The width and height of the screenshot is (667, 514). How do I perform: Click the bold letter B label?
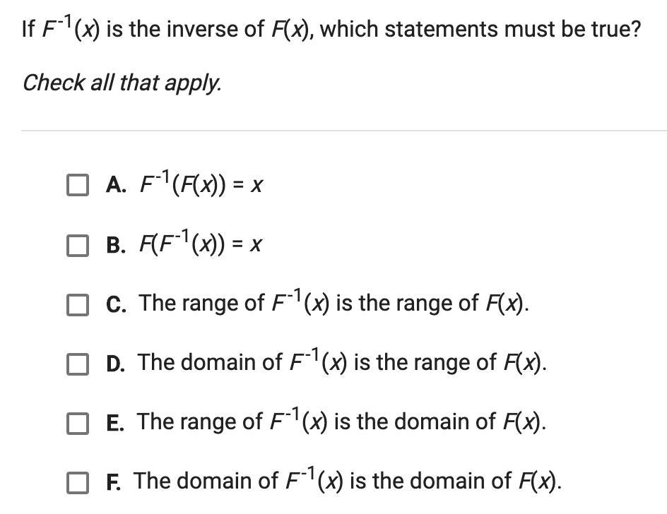[116, 245]
